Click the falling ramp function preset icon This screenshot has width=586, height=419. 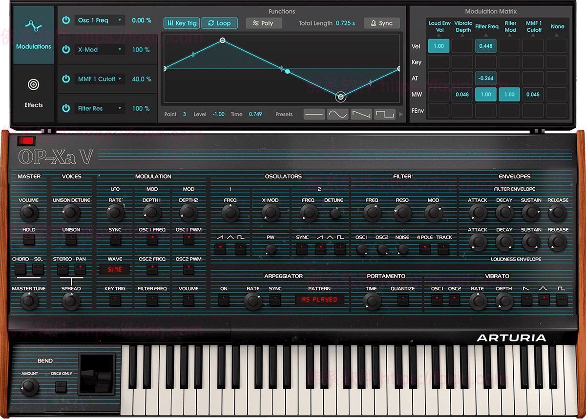[360, 113]
